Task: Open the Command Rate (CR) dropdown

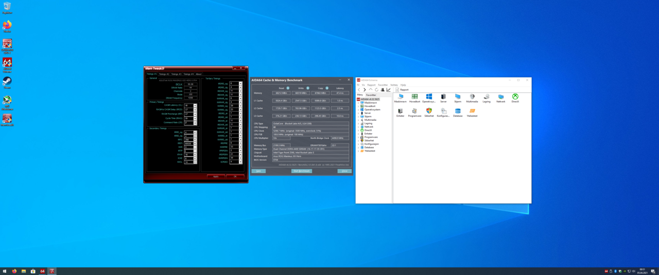Action: coord(195,123)
